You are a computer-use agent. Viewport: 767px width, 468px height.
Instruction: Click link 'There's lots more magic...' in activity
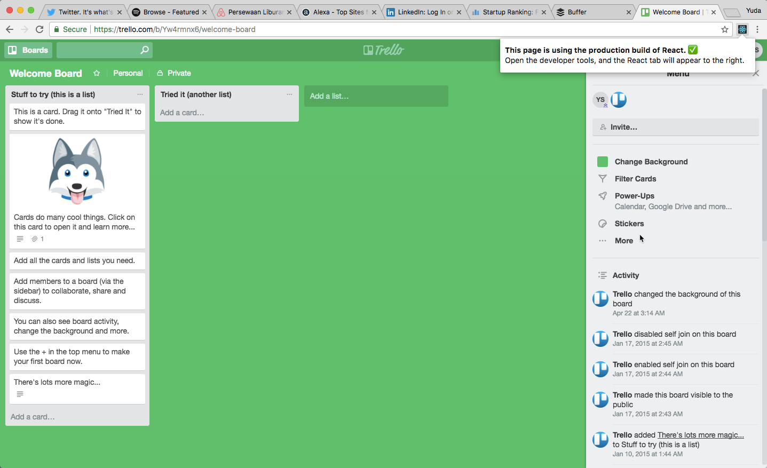[x=701, y=435]
